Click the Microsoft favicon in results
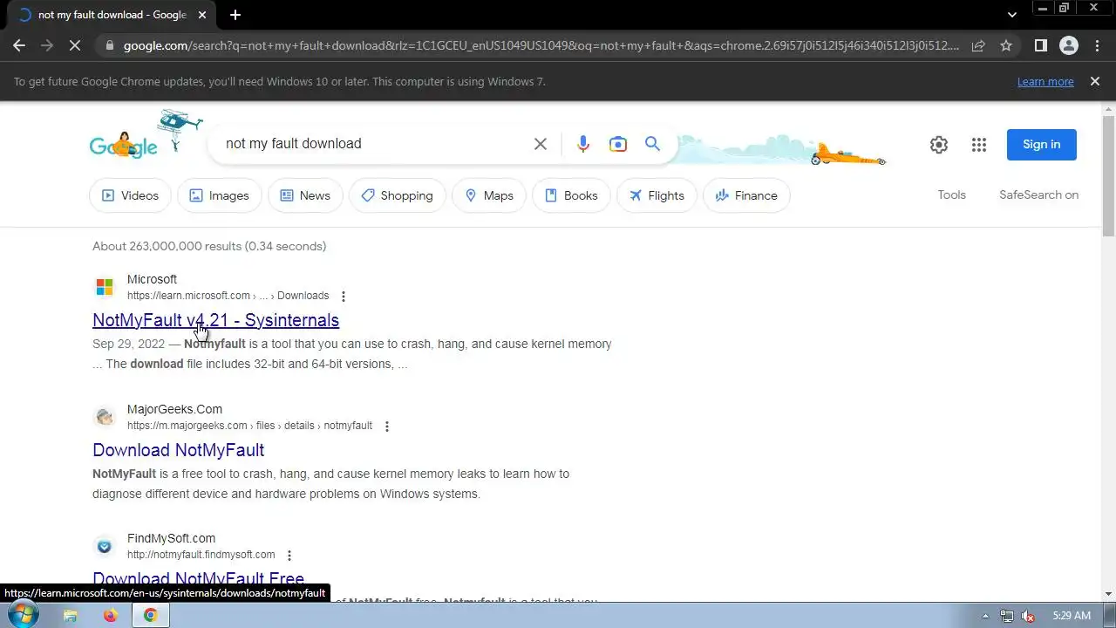 coord(105,287)
